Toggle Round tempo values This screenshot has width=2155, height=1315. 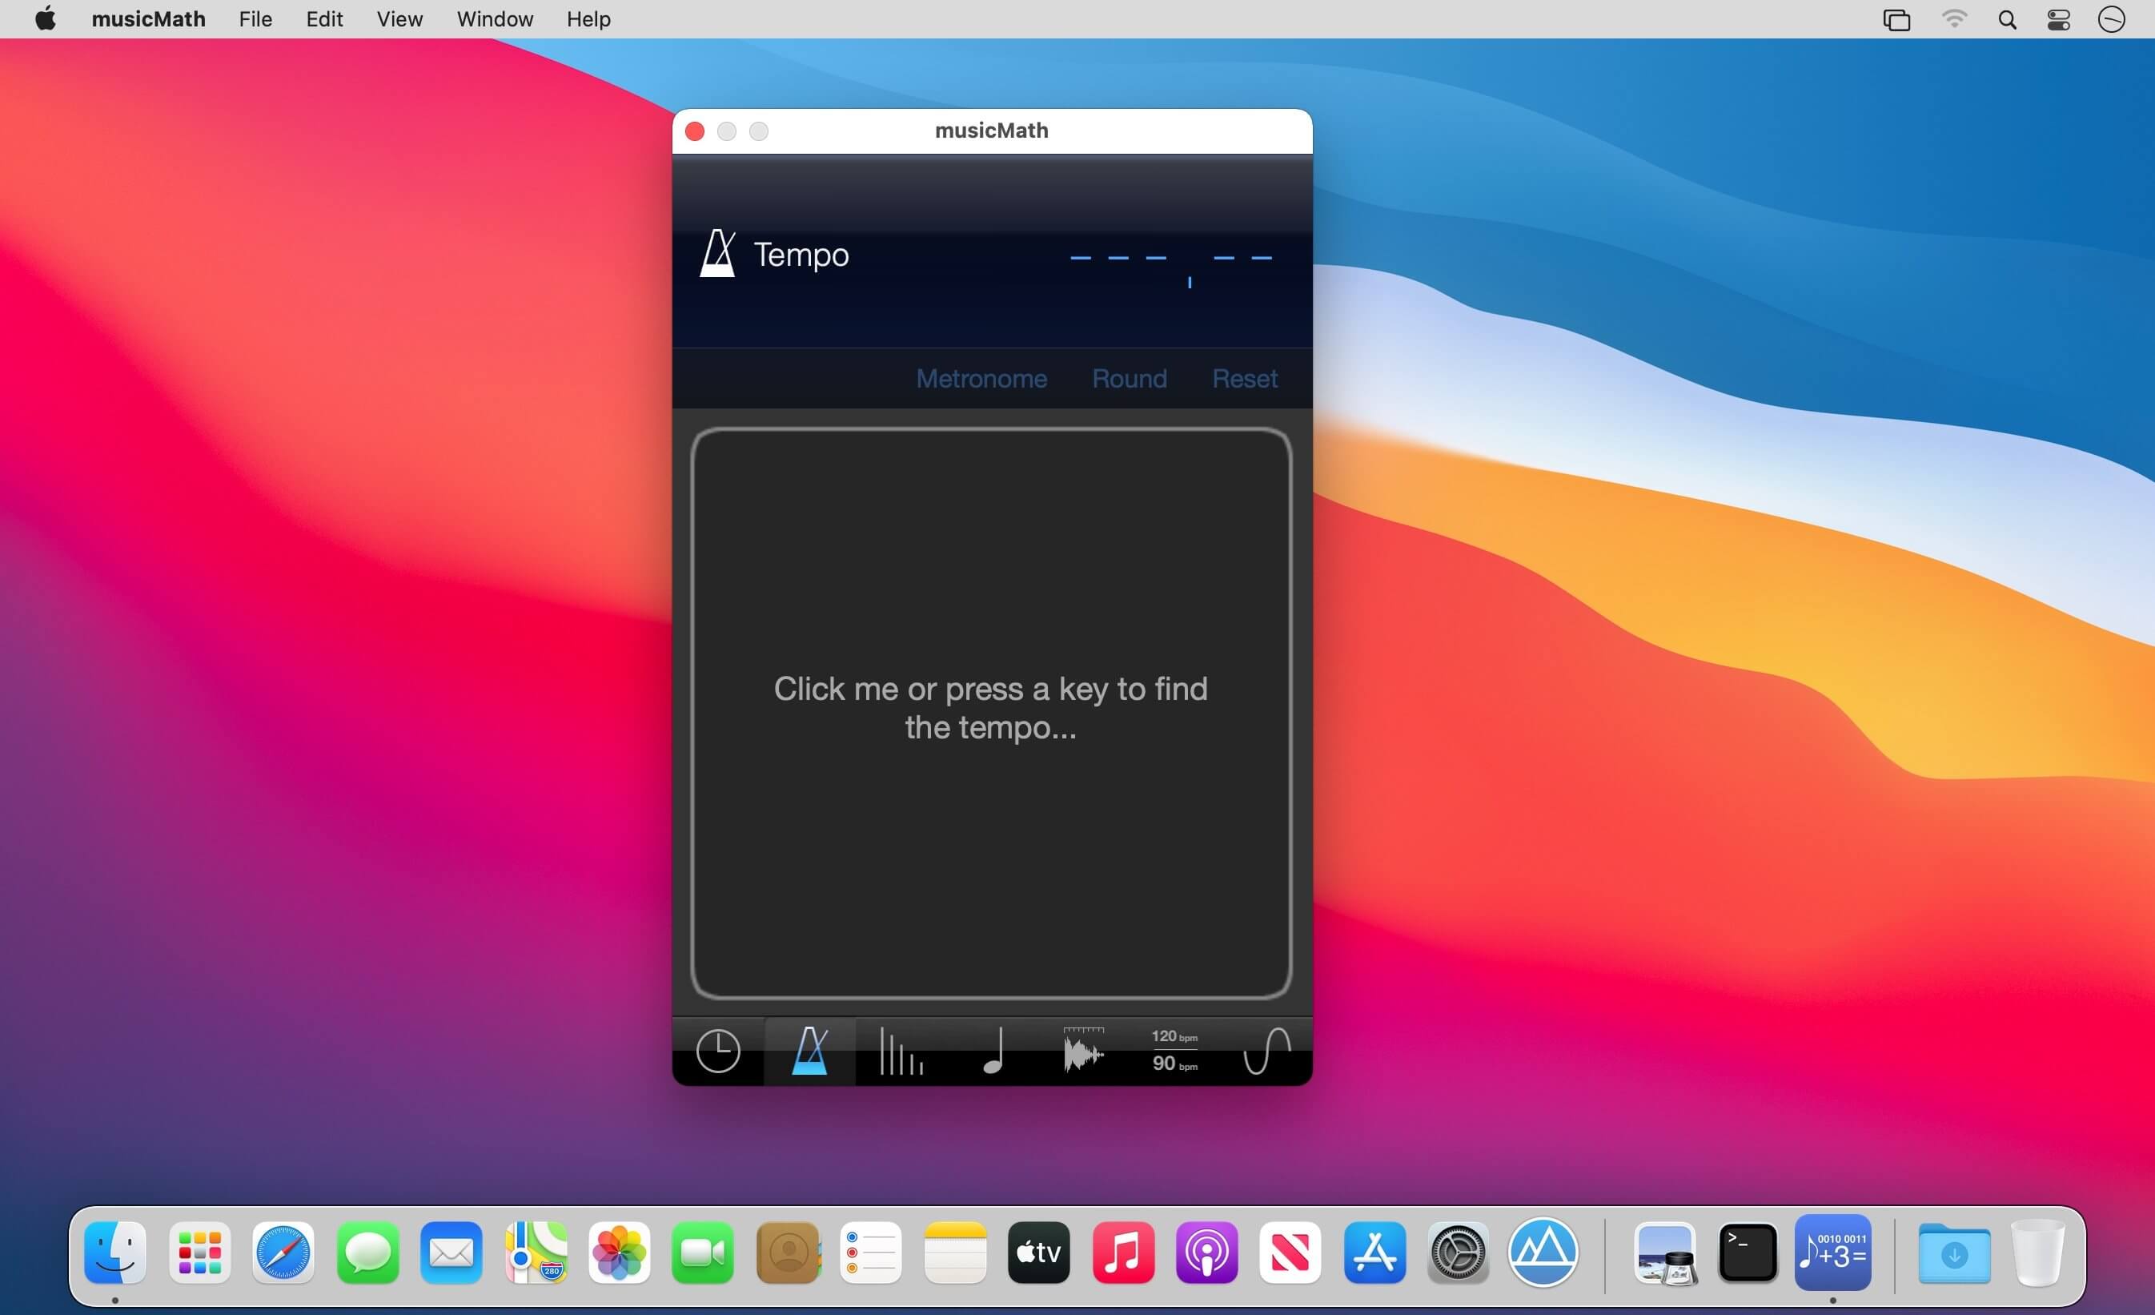pos(1129,379)
